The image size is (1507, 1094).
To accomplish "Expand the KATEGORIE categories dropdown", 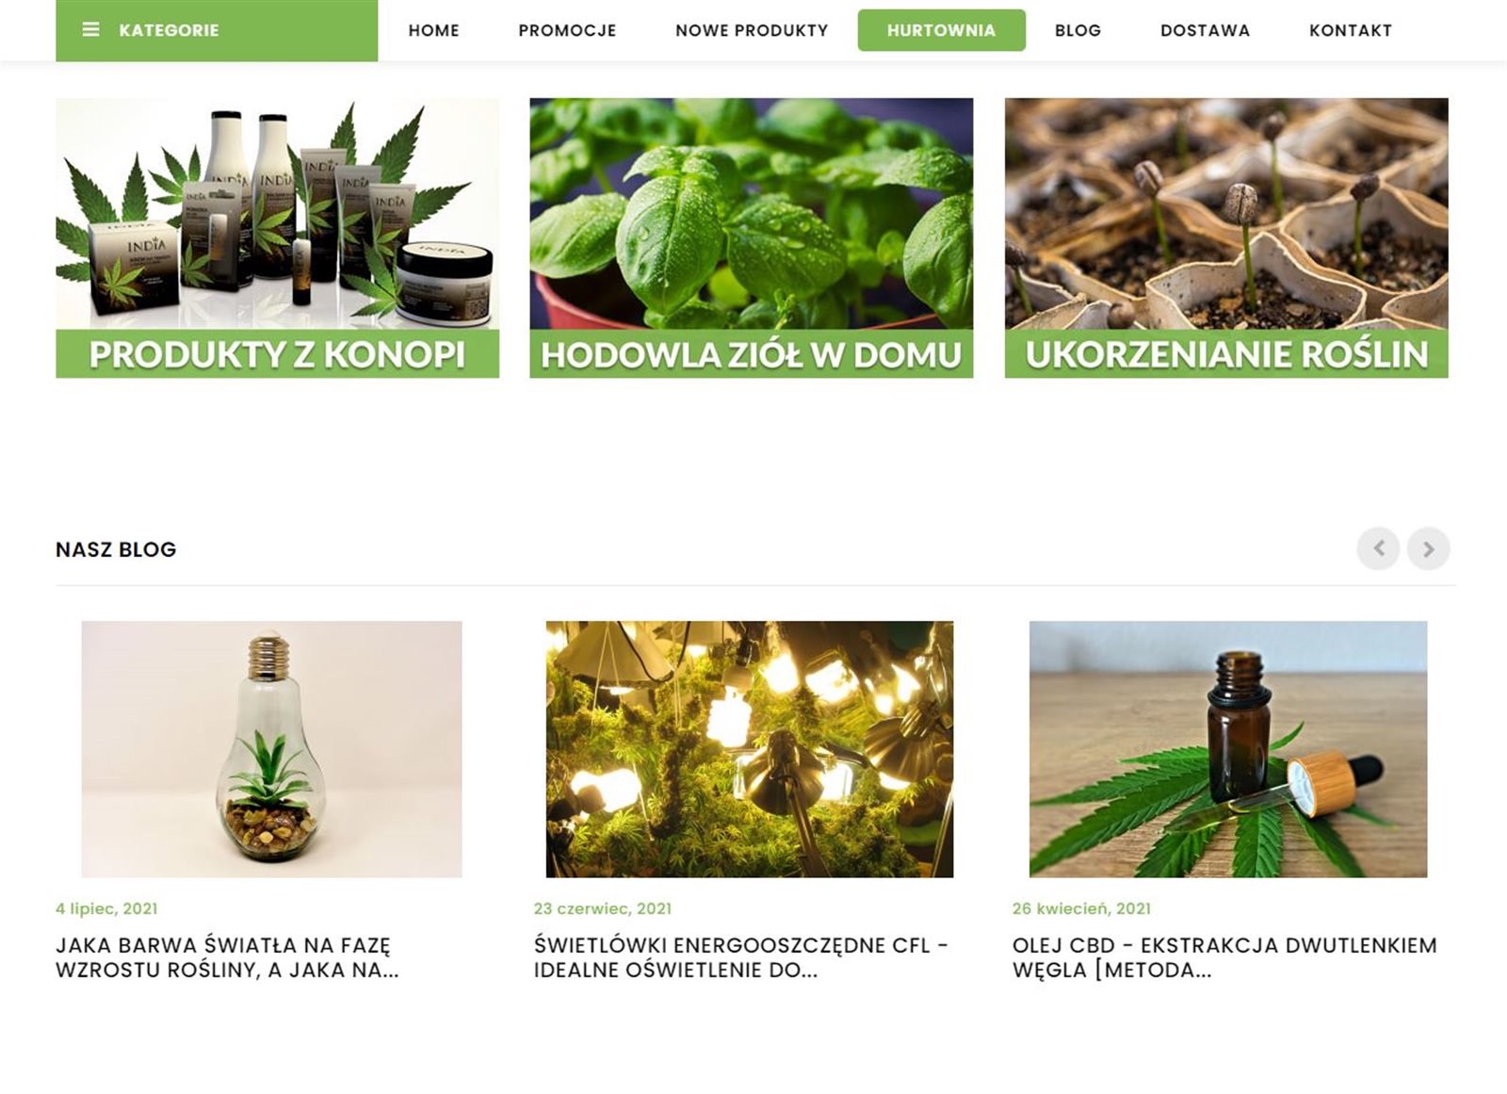I will click(x=217, y=30).
